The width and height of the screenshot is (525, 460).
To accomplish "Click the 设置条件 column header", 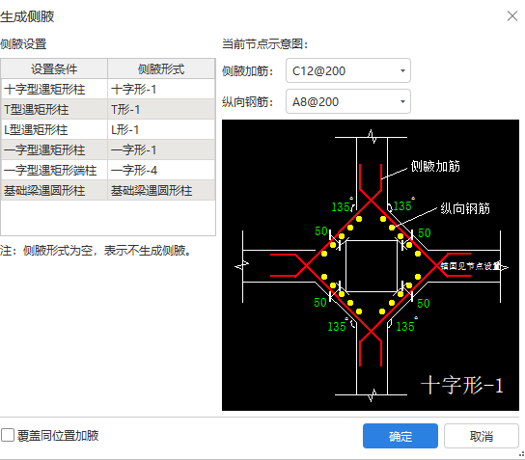I will pyautogui.click(x=54, y=68).
